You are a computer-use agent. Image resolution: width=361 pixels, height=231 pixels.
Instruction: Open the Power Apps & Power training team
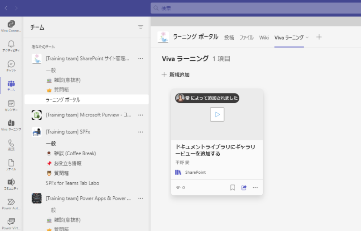(x=88, y=199)
